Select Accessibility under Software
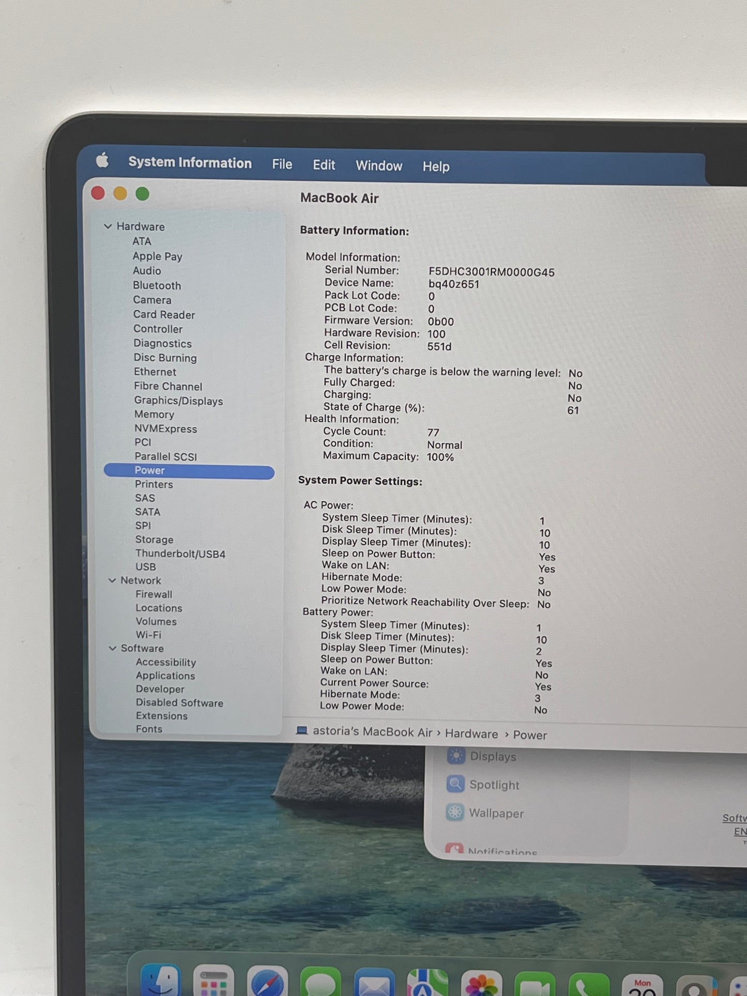 coord(166,662)
